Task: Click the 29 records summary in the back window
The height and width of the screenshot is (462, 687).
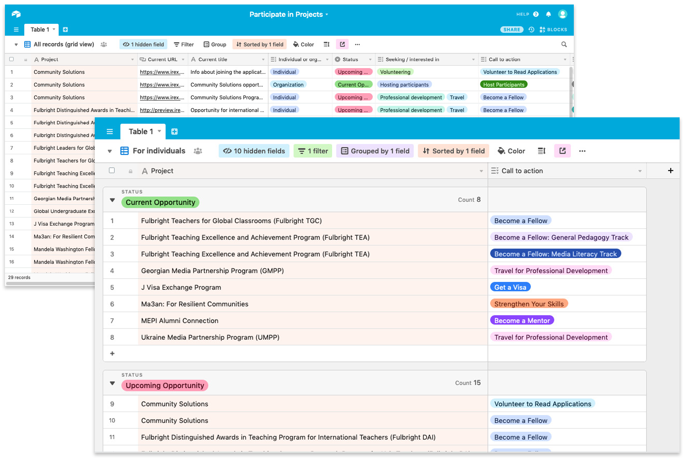Action: point(19,277)
